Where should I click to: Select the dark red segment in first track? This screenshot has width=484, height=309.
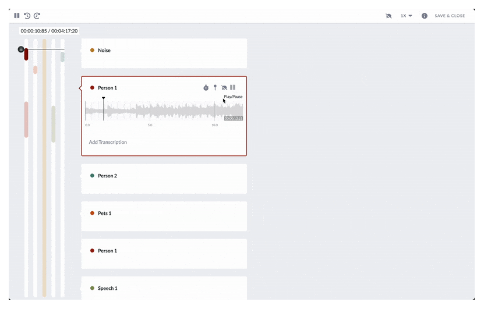click(x=26, y=55)
